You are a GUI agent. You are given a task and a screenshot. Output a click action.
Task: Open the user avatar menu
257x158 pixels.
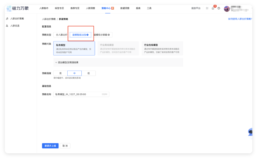[x=227, y=9]
